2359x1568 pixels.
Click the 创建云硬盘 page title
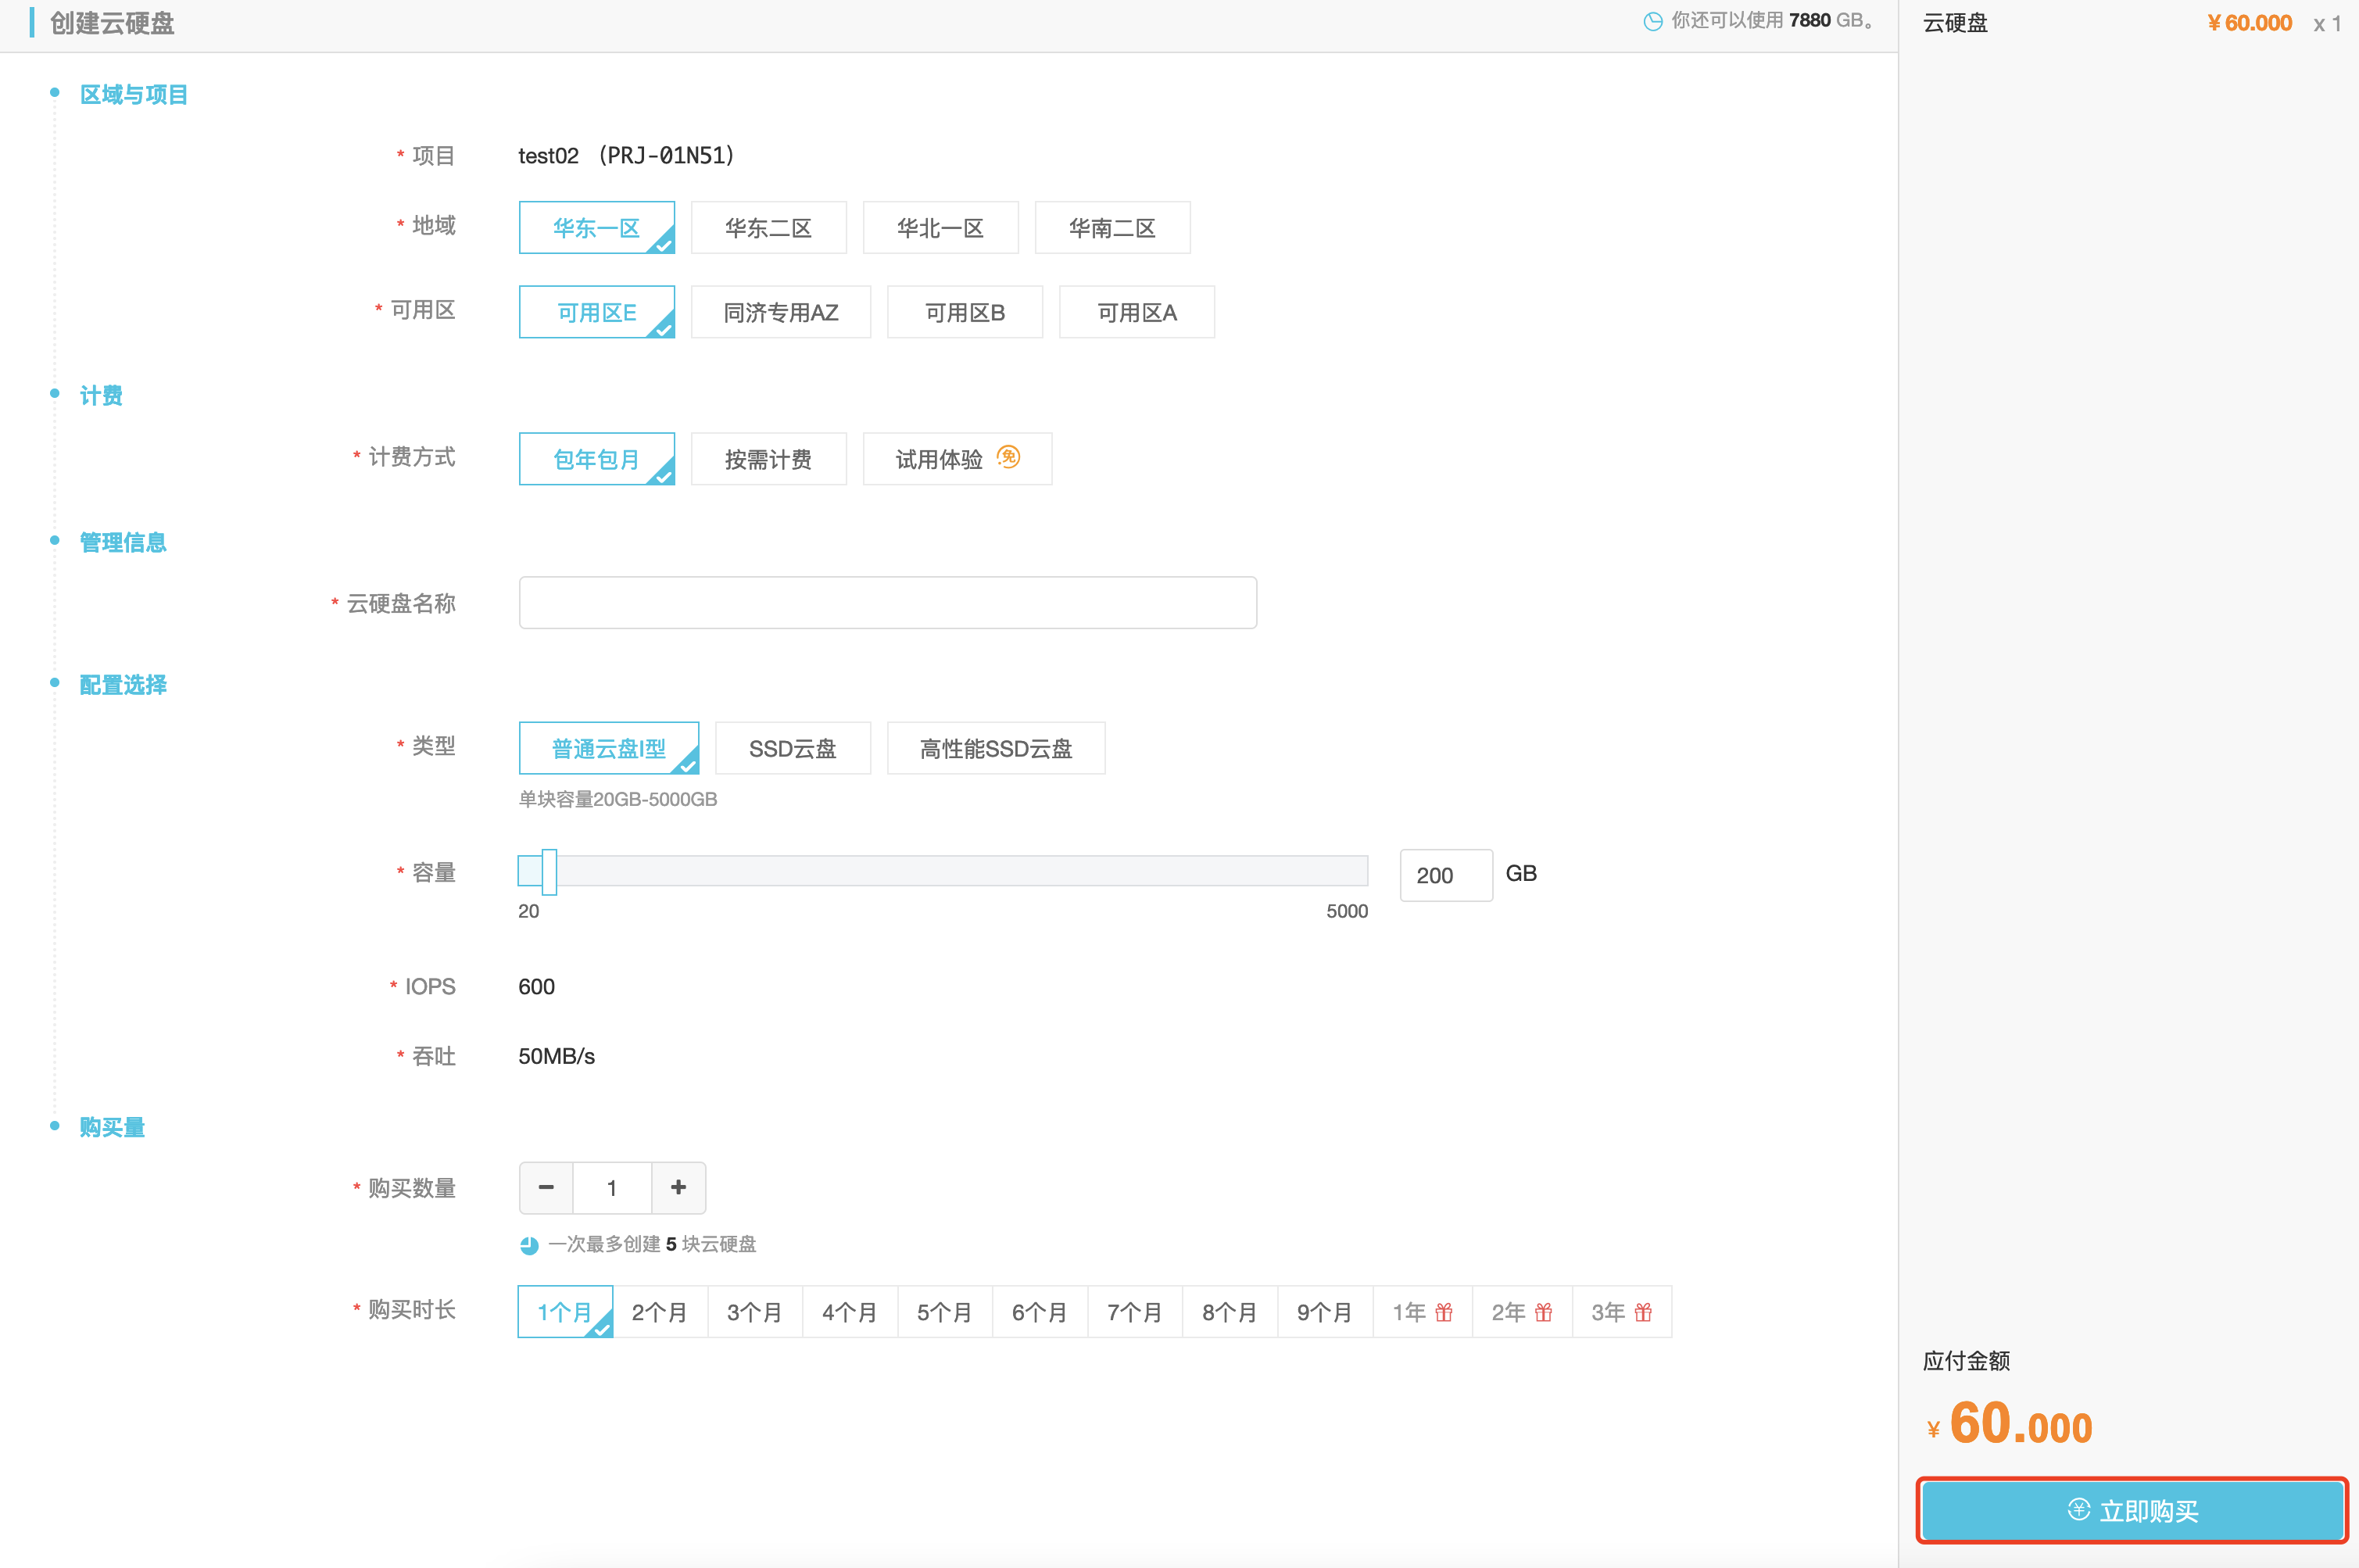tap(112, 23)
